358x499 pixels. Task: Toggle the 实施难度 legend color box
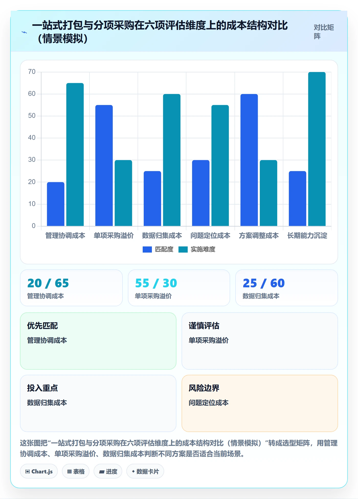[x=183, y=249]
